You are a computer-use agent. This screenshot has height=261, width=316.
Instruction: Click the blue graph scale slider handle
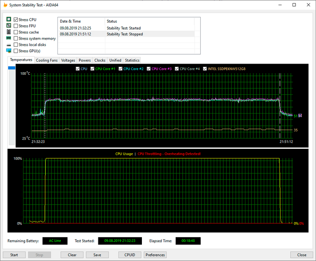pos(12,68)
